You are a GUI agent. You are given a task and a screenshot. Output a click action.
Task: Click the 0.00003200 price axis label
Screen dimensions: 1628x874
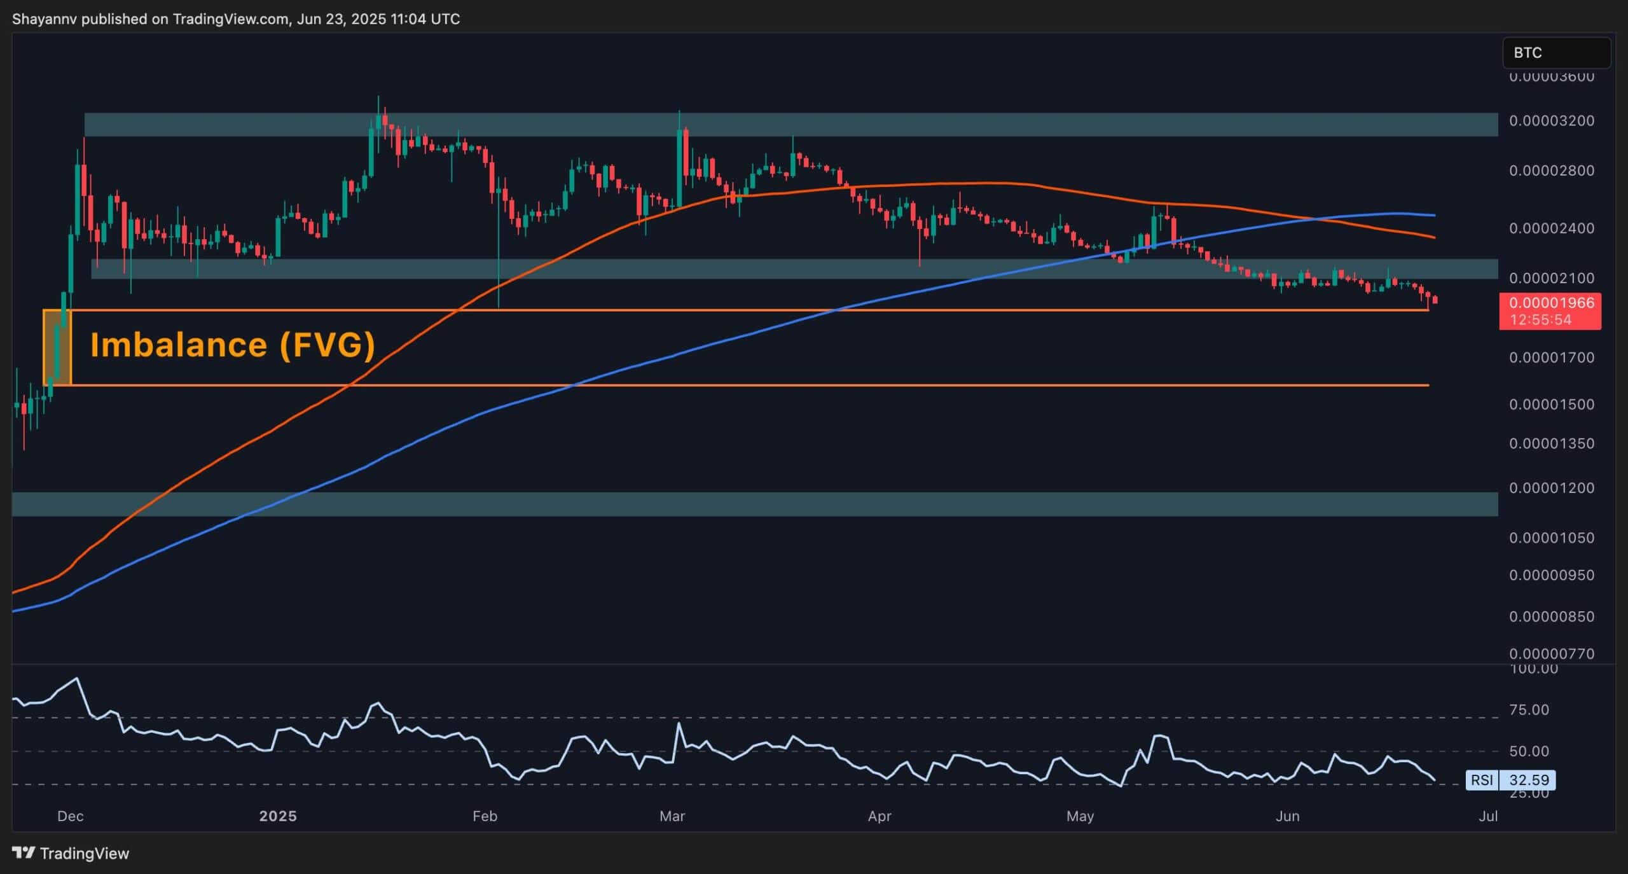coord(1551,121)
